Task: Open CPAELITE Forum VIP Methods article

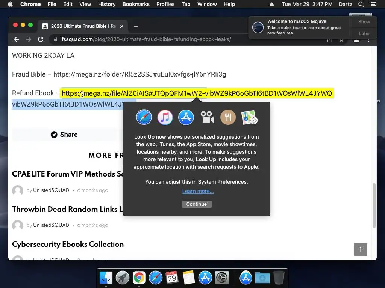Action: point(68,174)
